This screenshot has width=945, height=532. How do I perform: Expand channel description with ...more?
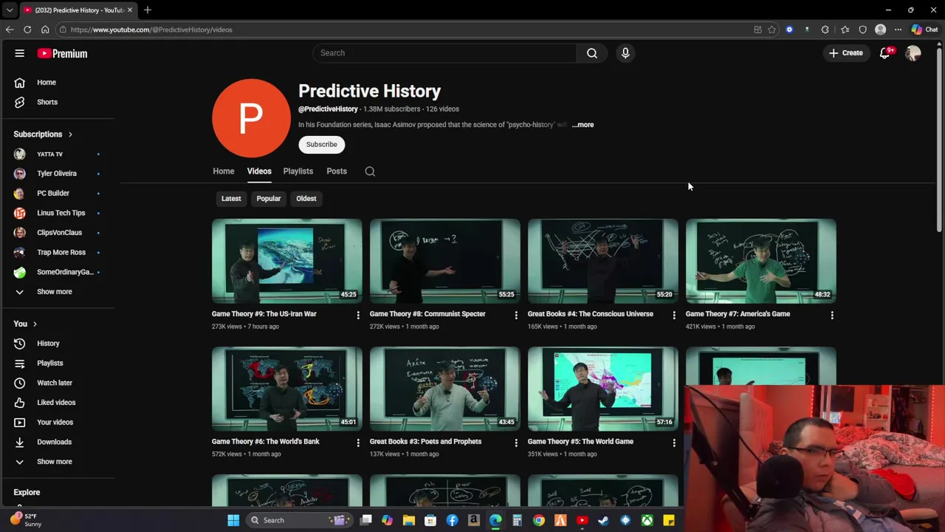[583, 125]
